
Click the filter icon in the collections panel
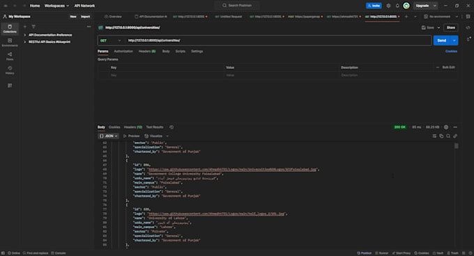click(x=33, y=26)
